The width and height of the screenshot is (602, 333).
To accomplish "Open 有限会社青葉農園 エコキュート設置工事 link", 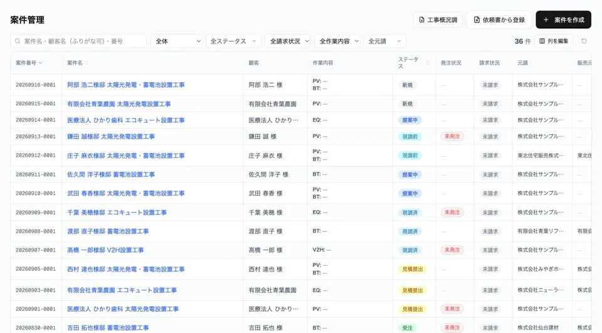I will (x=122, y=290).
